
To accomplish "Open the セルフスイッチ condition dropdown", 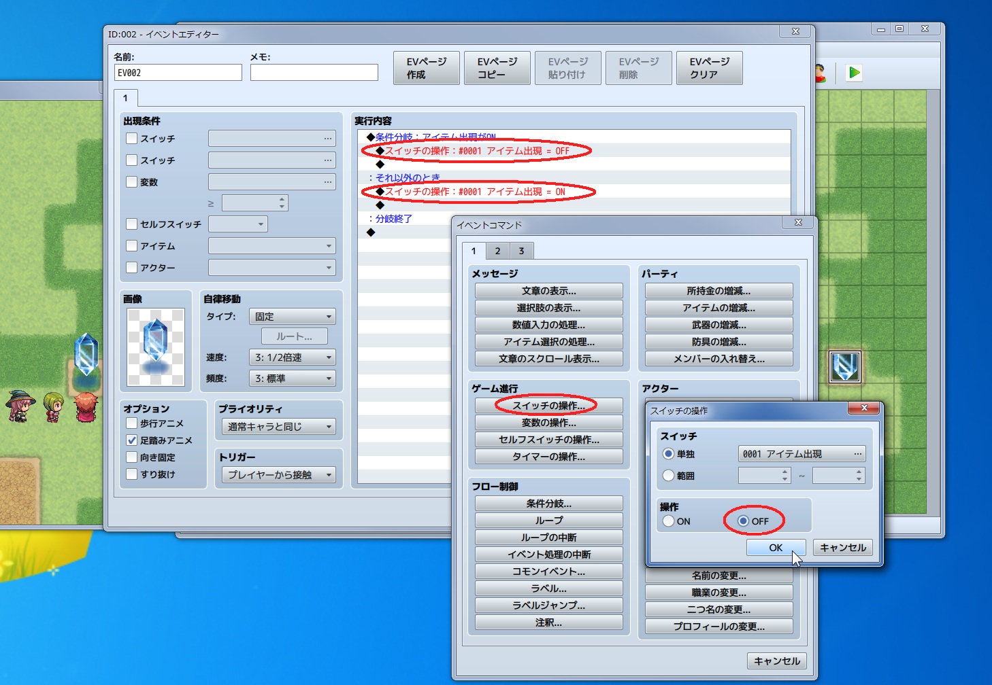I will tap(238, 224).
